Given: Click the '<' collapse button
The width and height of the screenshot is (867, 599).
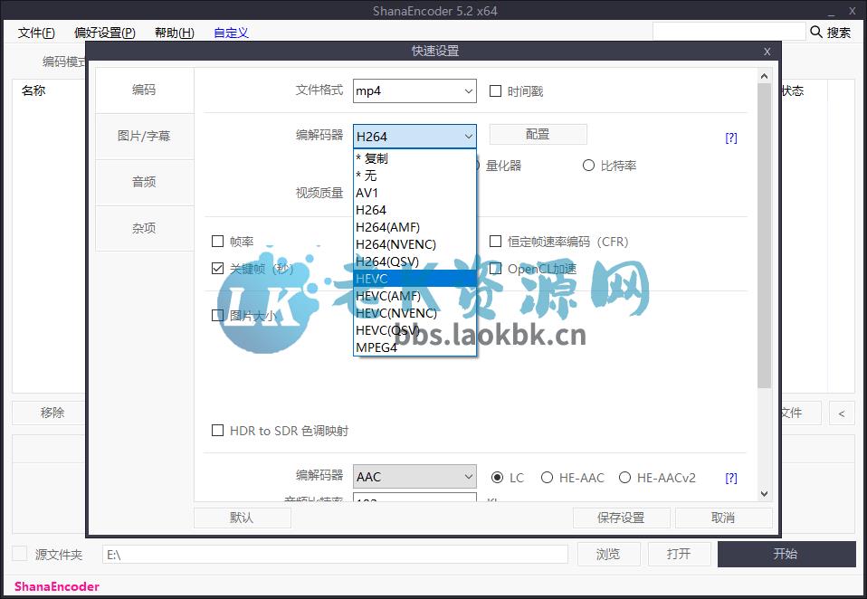Looking at the screenshot, I should pos(842,414).
